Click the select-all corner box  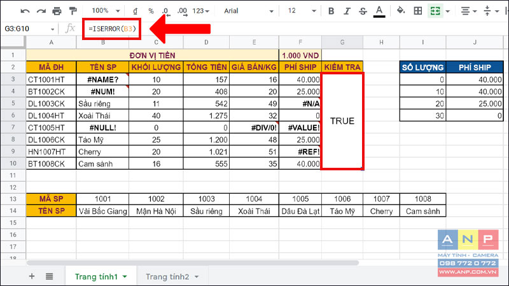[13, 42]
